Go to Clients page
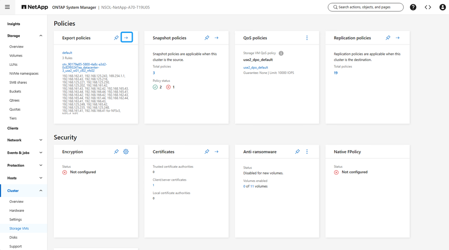449x250 pixels. pyautogui.click(x=13, y=128)
